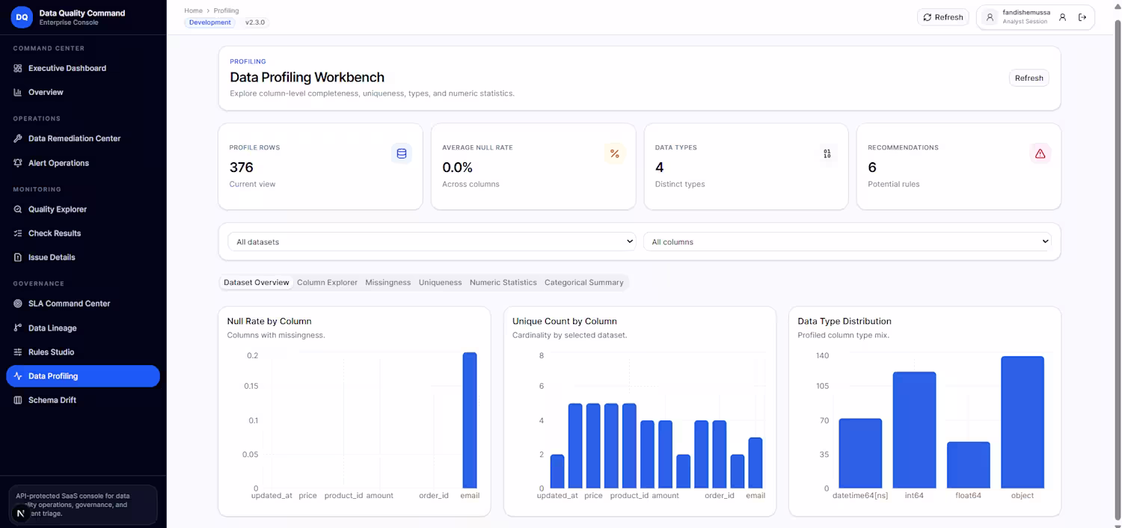Select the Numeric Statistics tab
Screen dimensions: 1122x528
point(503,283)
